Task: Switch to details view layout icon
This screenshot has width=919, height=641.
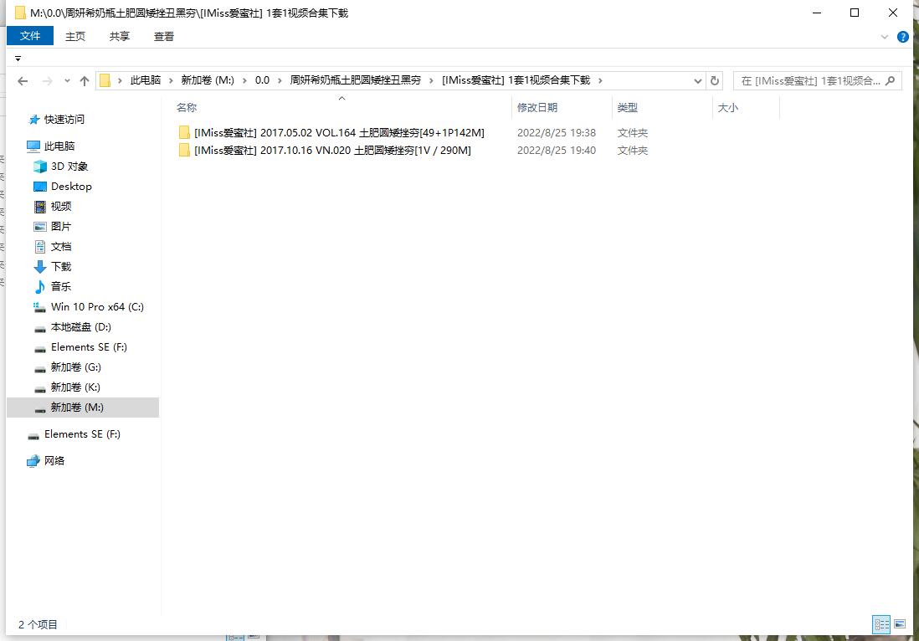Action: click(881, 624)
